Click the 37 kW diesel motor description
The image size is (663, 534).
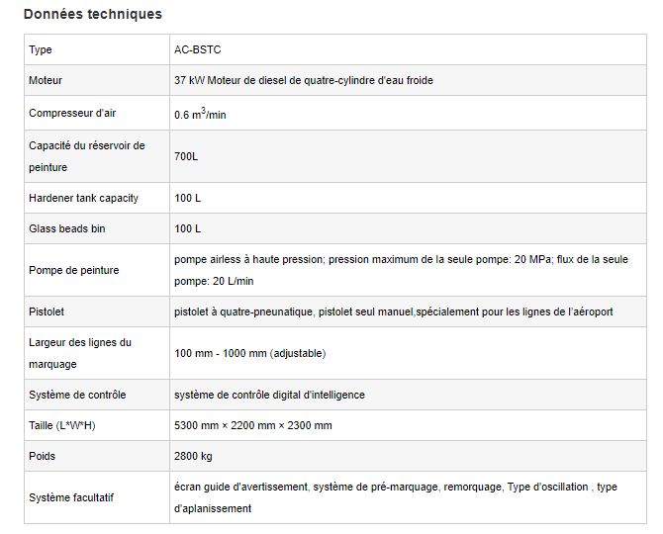[303, 80]
